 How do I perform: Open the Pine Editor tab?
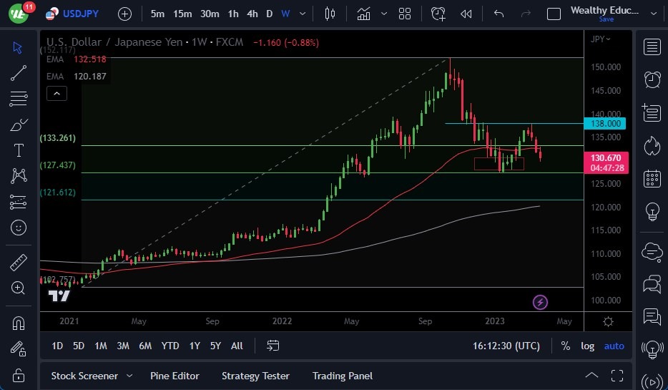175,376
